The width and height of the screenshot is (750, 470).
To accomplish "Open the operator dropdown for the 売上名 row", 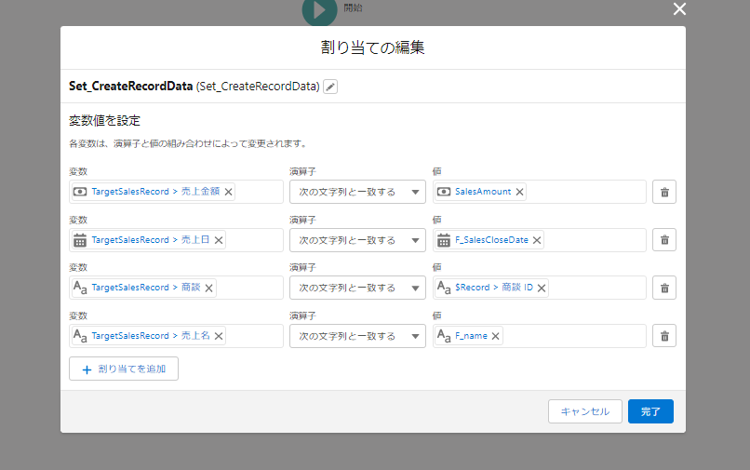I will pyautogui.click(x=357, y=336).
